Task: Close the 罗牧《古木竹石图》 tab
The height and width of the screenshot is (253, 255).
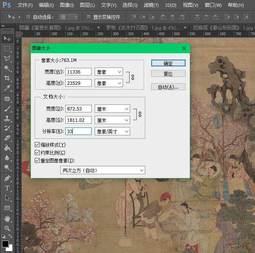Action: [x=185, y=27]
